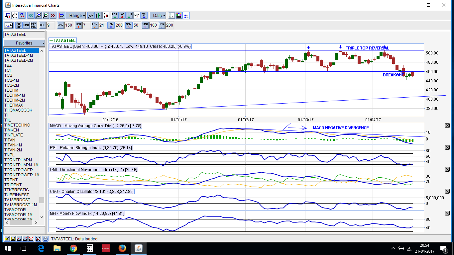Switch to candlestick chart type
The image size is (454, 255).
(106, 16)
